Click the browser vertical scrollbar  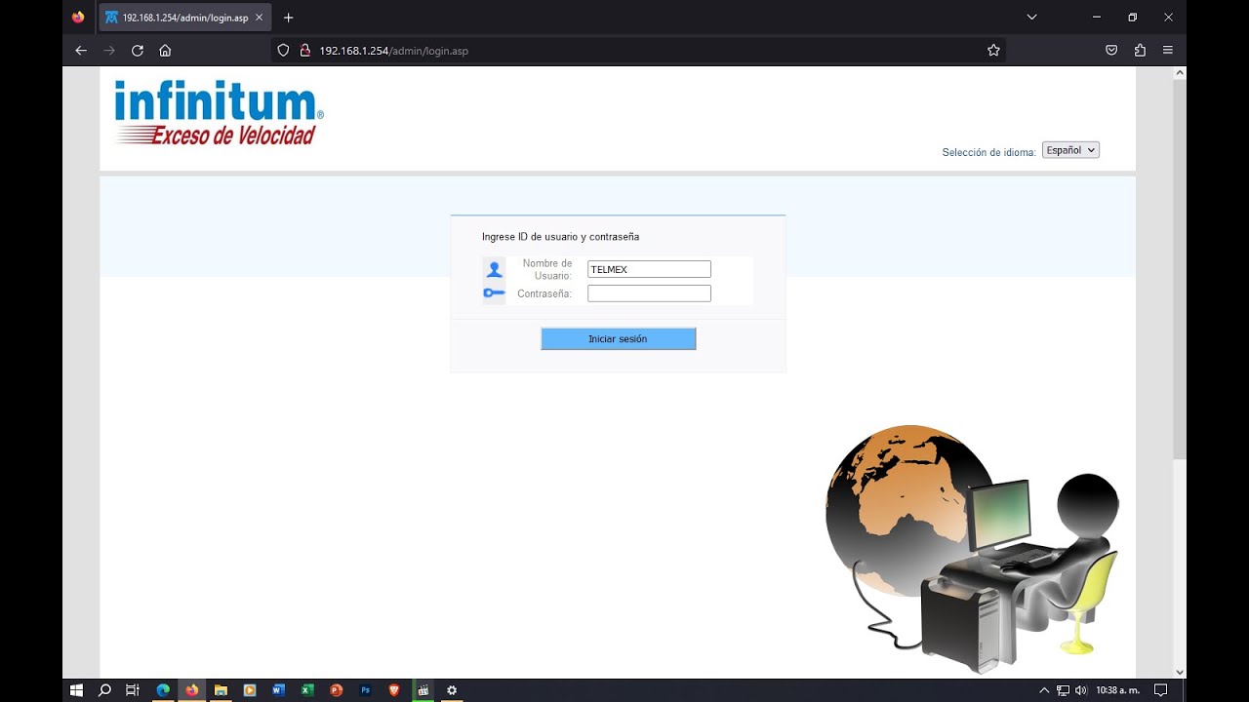(x=1180, y=268)
